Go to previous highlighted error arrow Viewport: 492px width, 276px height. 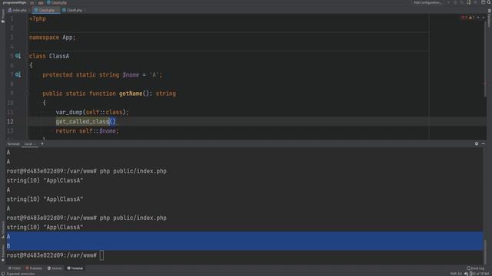tap(478, 18)
